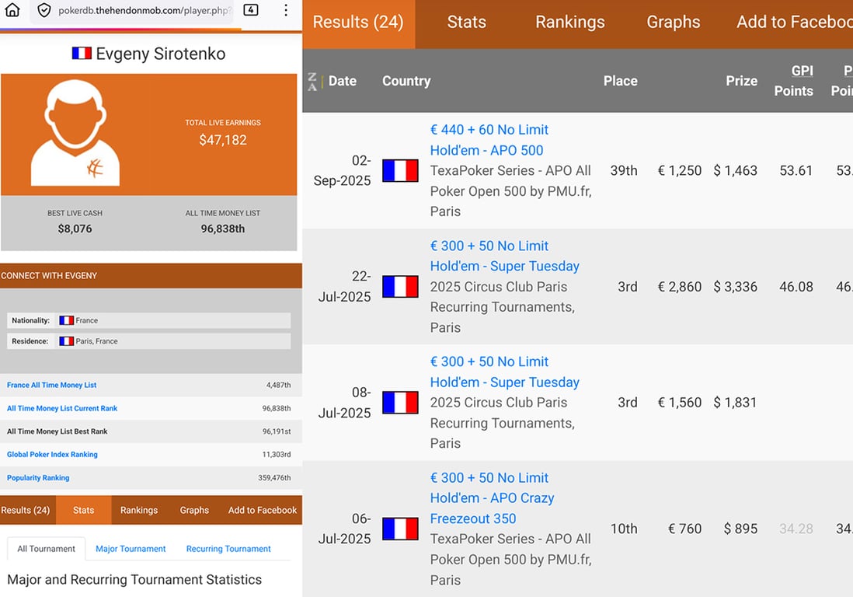Click the $47,182 total live earnings value
Screen dimensions: 853x597
point(223,140)
